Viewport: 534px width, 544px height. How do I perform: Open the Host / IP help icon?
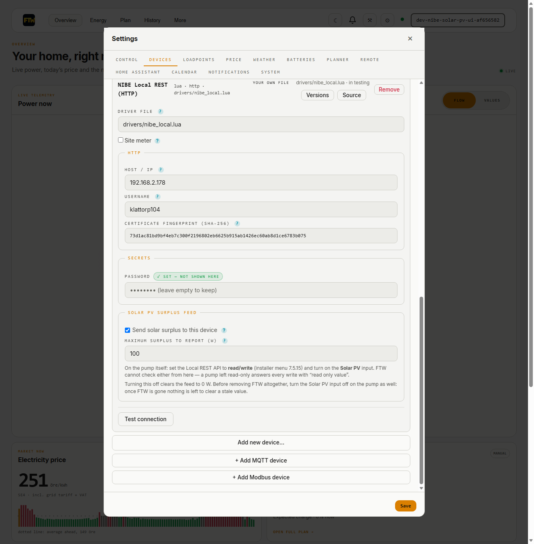pos(161,170)
